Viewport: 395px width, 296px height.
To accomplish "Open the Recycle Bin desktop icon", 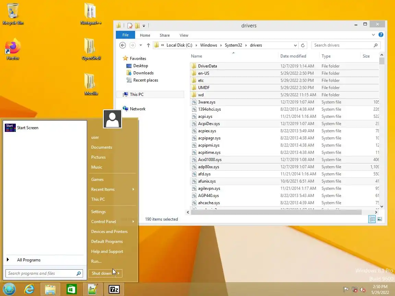I will 13,14.
